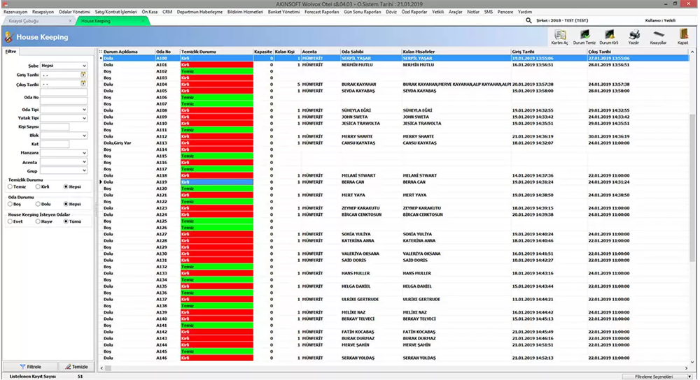Click the Kartını Aç toolbar icon
The image size is (700, 380).
[559, 36]
